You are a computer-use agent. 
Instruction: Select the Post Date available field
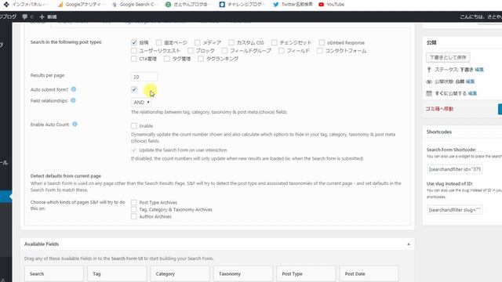[x=369, y=273]
